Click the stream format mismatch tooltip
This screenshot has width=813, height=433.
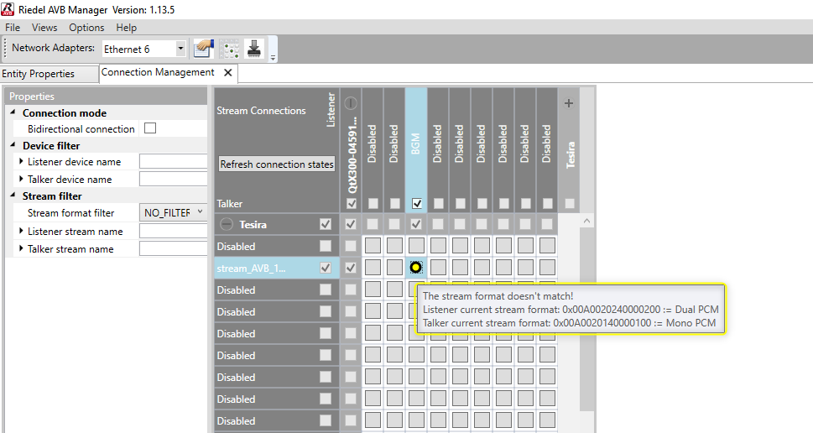click(x=571, y=309)
